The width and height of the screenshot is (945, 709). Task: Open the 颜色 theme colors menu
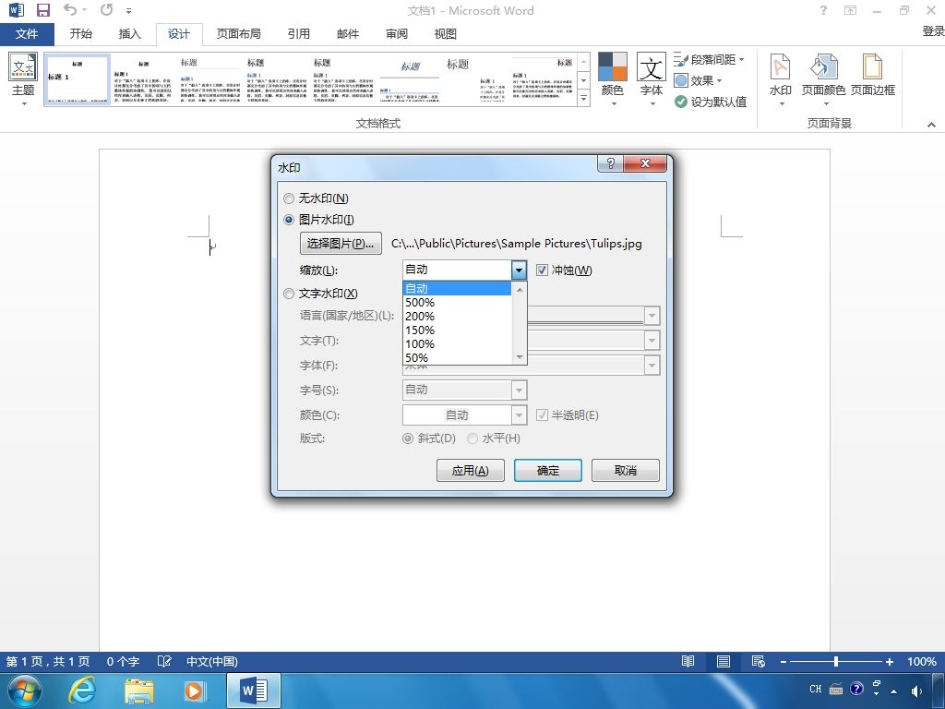[x=613, y=80]
